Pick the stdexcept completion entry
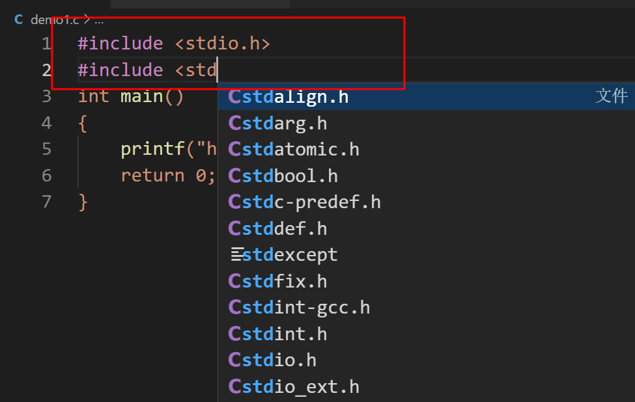Image resolution: width=635 pixels, height=402 pixels. pos(290,255)
